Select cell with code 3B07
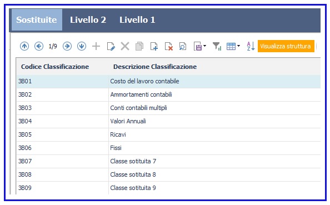The height and width of the screenshot is (205, 330). coord(62,161)
